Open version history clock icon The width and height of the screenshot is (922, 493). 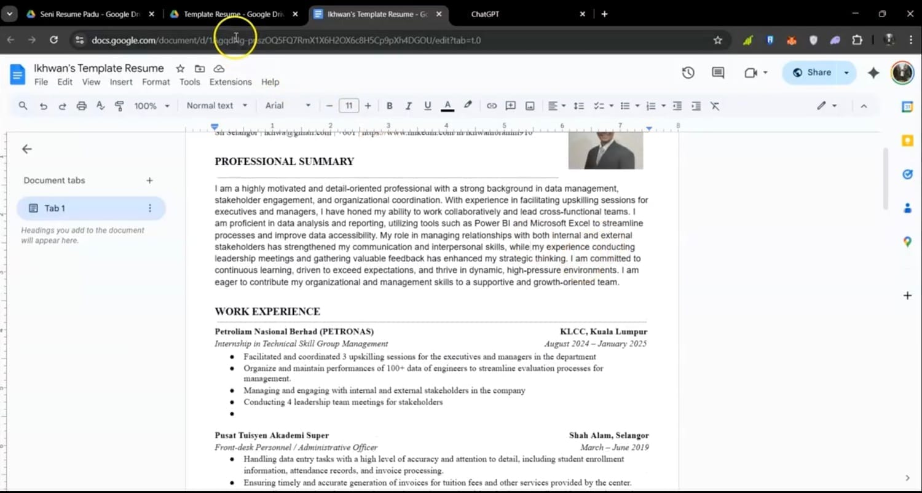point(688,73)
